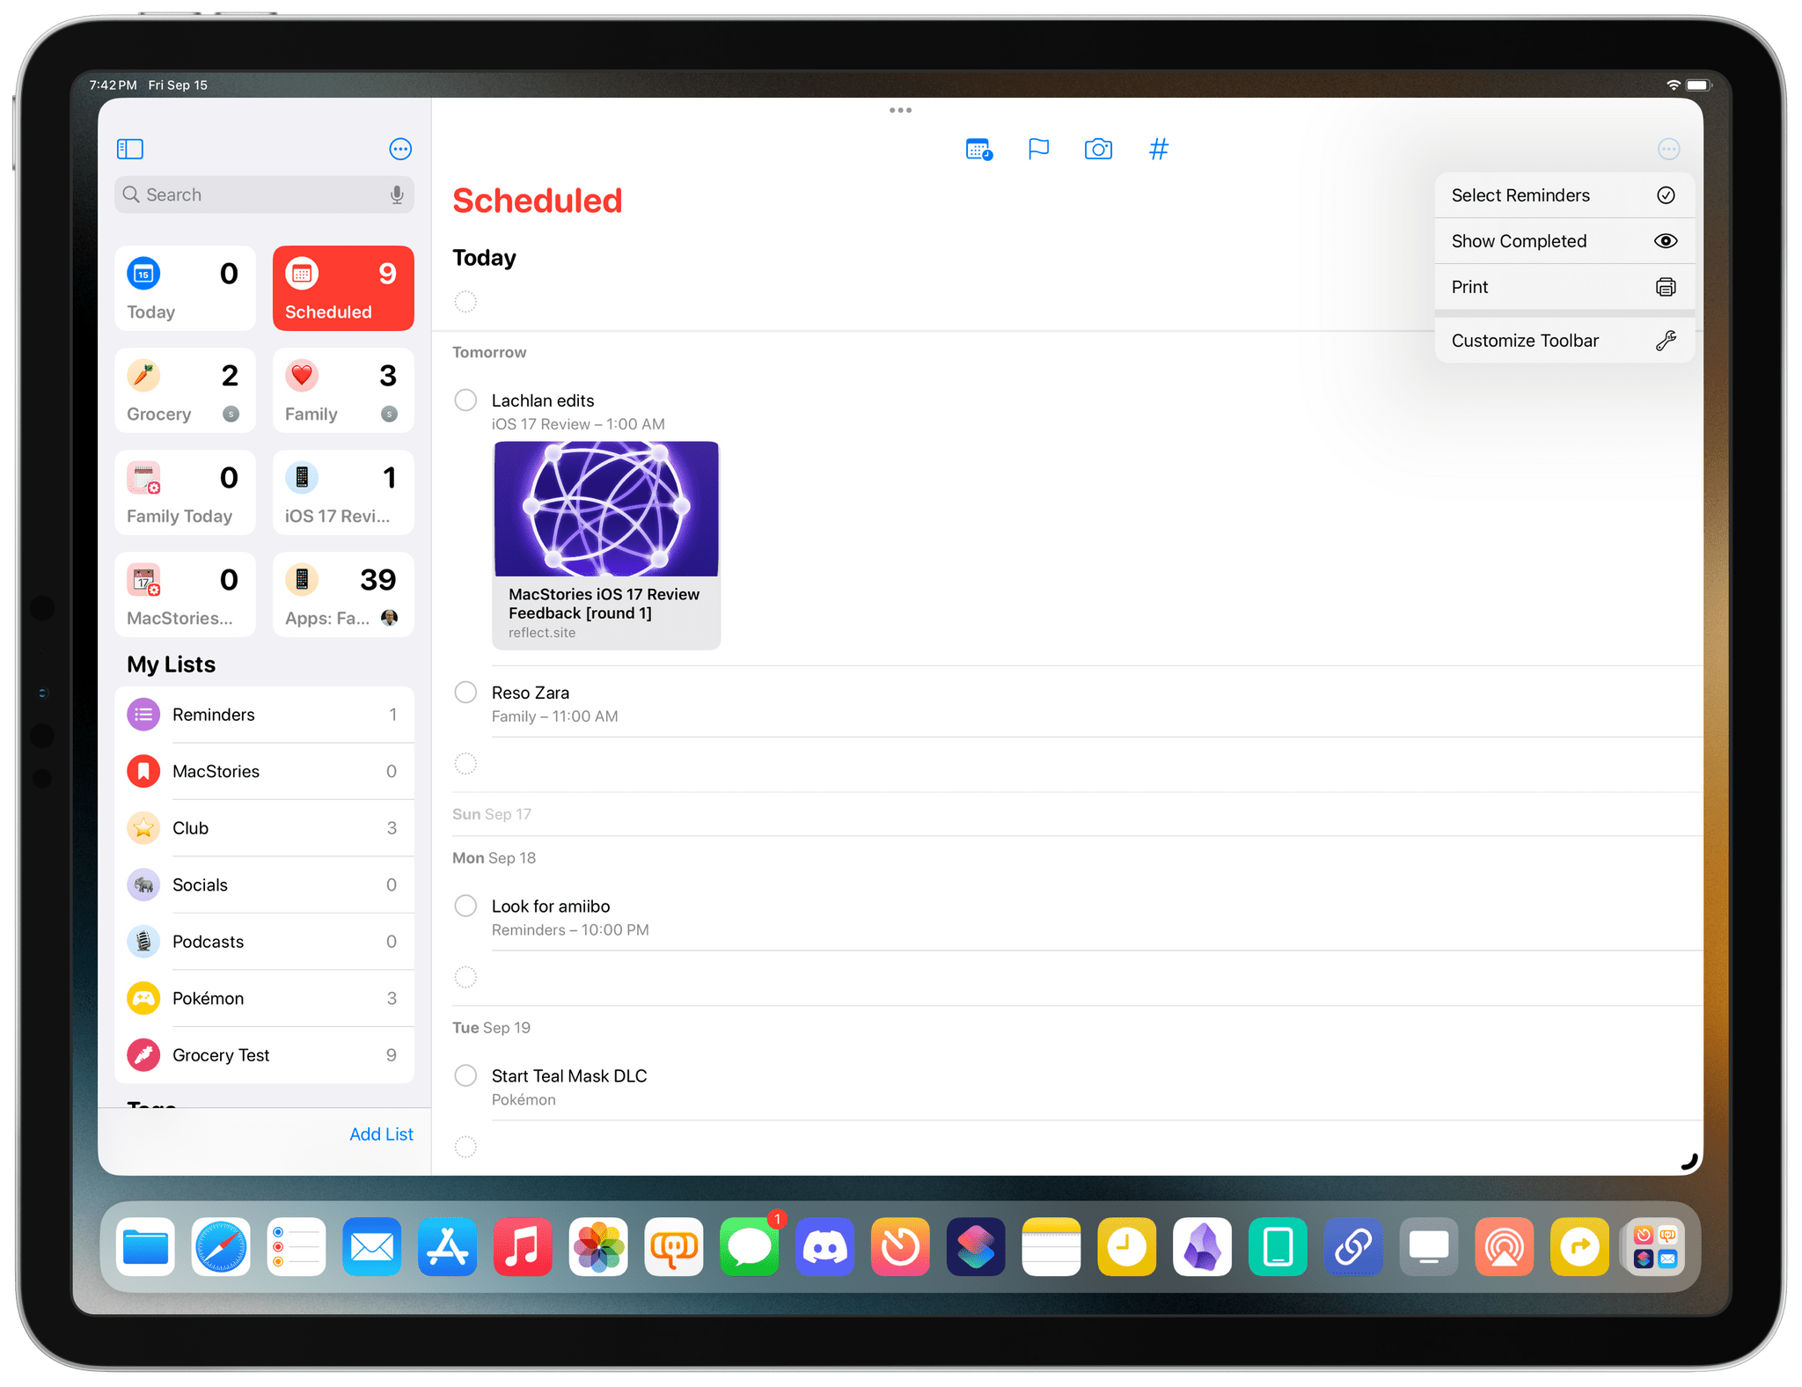The image size is (1802, 1387).
Task: Open the Today smart list card
Action: [x=185, y=289]
